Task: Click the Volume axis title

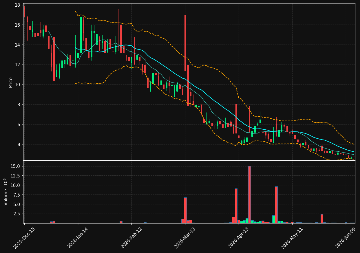Action: coord(6,192)
